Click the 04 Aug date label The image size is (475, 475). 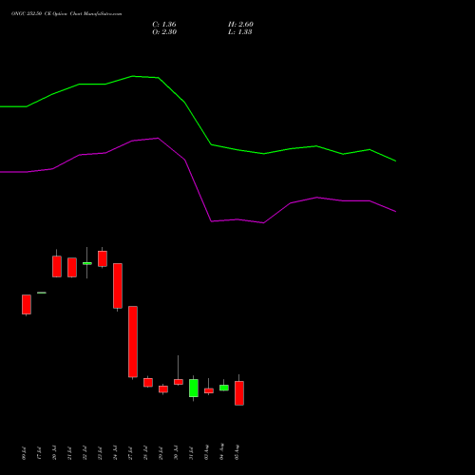click(222, 451)
